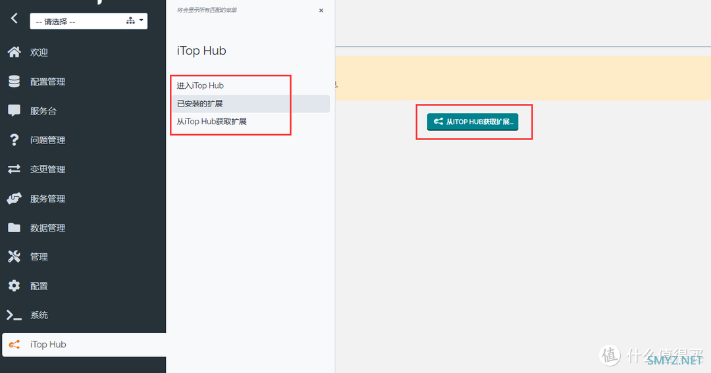Click the arrows icon for 变更管理
Screen dimensions: 711x373
[x=14, y=169]
